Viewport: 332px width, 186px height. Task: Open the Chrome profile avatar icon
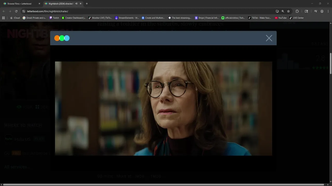[322, 11]
